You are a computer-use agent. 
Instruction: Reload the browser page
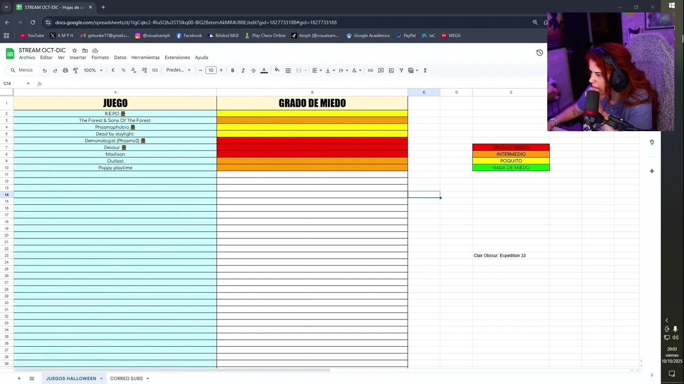click(33, 22)
